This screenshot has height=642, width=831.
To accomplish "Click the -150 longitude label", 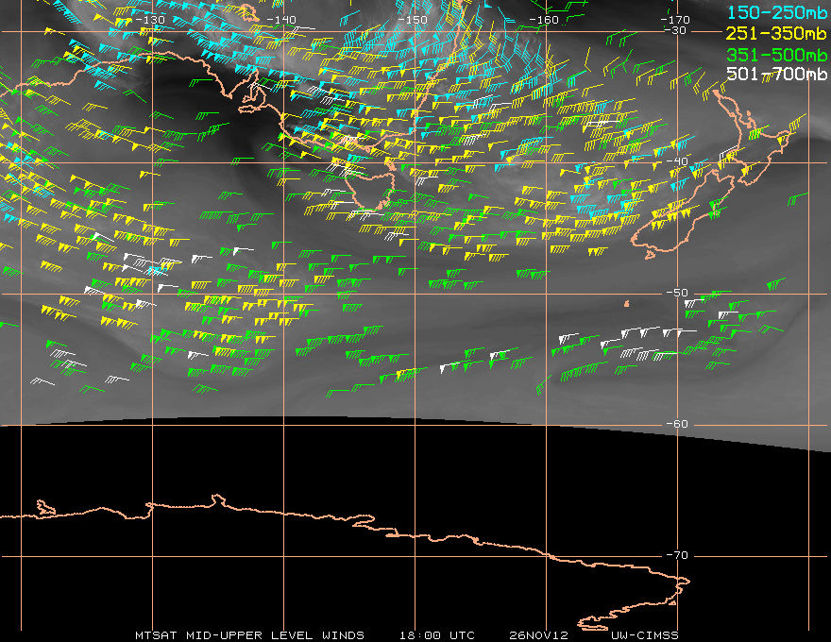I will coord(413,20).
